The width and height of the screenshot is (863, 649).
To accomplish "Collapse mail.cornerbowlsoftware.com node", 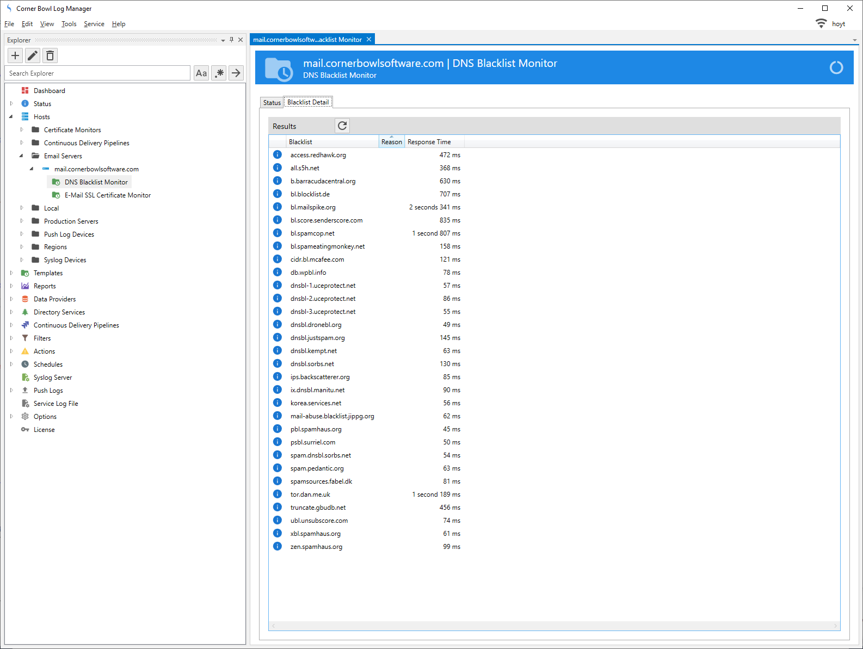I will coord(32,169).
